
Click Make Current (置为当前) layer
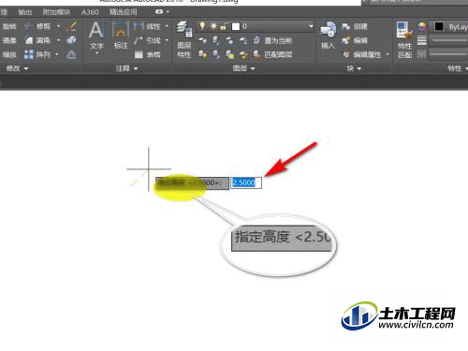coord(273,40)
